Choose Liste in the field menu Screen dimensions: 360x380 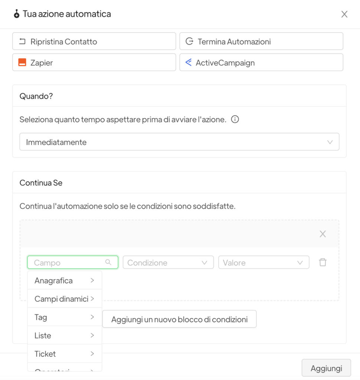pos(65,335)
